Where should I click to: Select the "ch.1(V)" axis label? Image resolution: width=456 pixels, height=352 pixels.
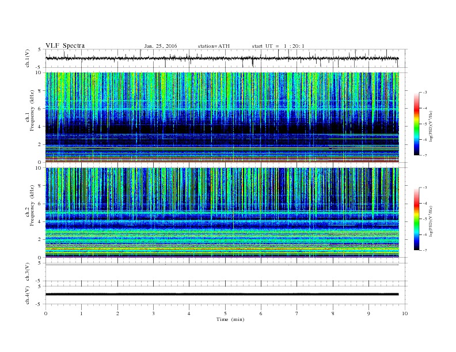pyautogui.click(x=27, y=58)
